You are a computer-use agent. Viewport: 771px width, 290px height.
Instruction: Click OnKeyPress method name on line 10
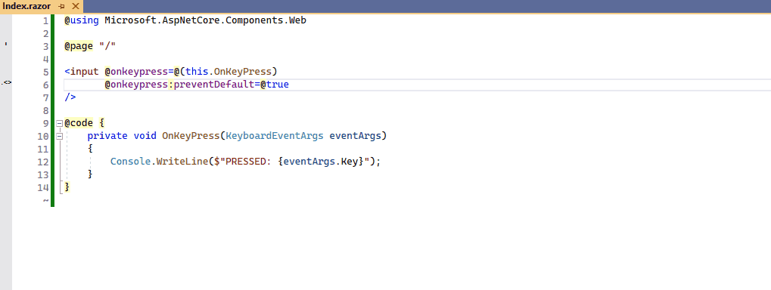(191, 135)
